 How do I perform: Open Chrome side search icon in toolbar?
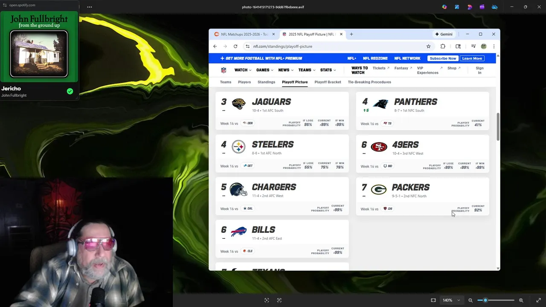458,46
